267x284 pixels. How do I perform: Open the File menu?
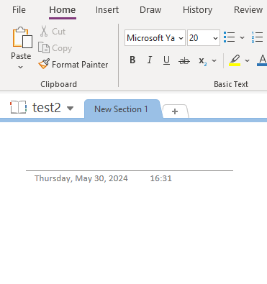[19, 10]
